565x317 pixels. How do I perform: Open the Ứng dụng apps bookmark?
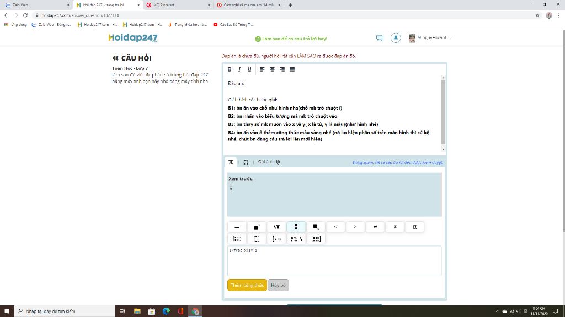(15, 24)
